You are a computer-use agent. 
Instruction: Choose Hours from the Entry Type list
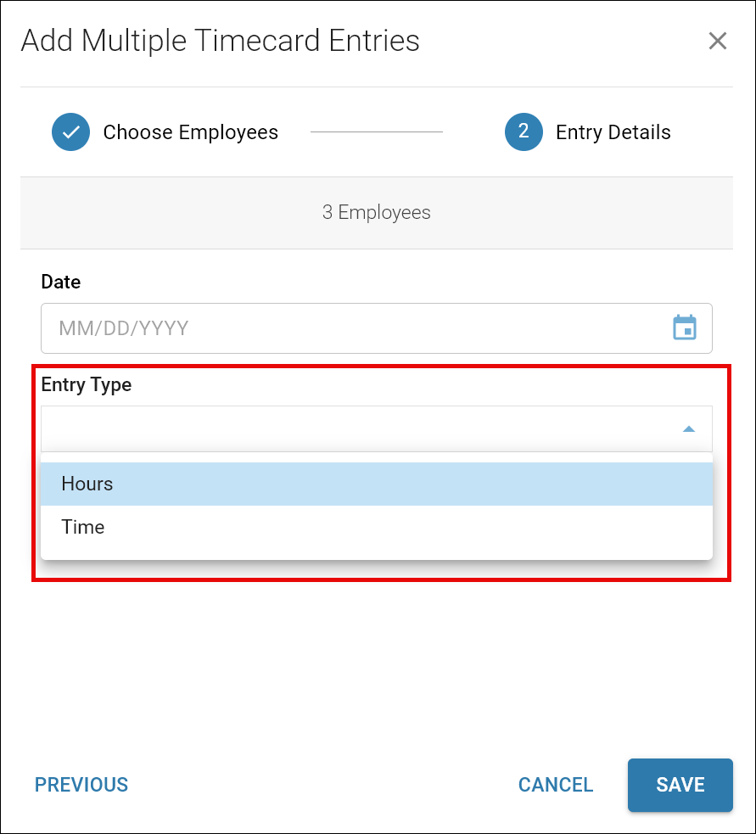coord(376,484)
